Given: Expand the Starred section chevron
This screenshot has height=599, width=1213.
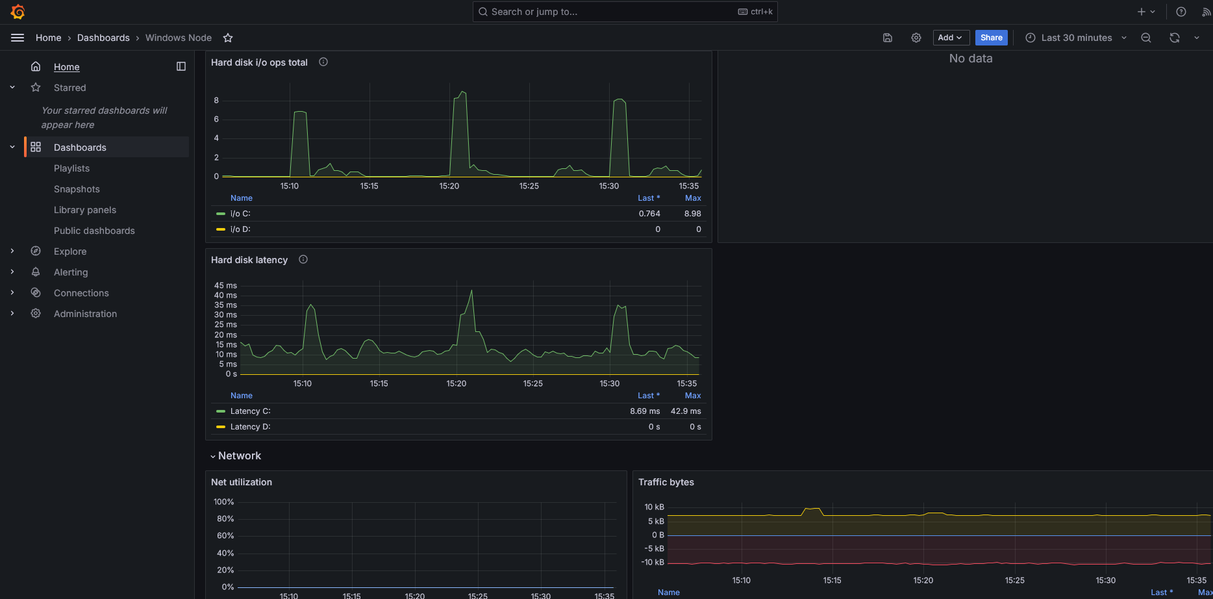Looking at the screenshot, I should [x=12, y=87].
